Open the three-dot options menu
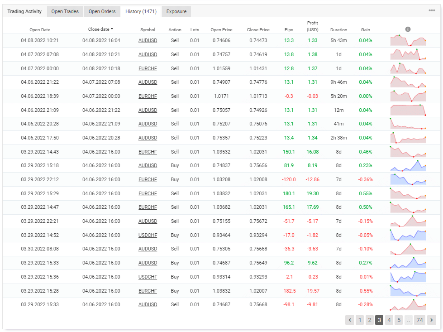The image size is (443, 332). tap(432, 10)
